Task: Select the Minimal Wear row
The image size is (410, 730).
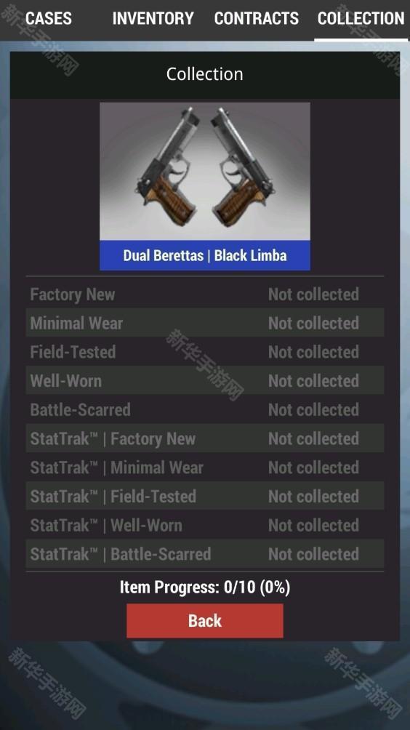Action: tap(205, 323)
